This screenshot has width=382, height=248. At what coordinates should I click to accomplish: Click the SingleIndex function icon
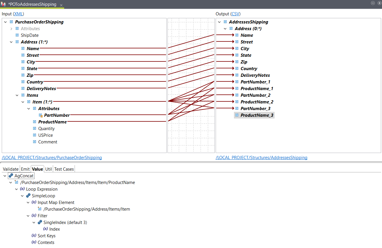click(40, 222)
